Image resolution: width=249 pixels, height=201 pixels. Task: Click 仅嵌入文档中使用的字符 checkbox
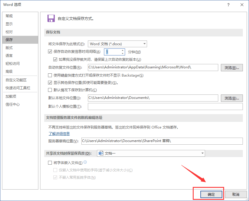(55, 170)
